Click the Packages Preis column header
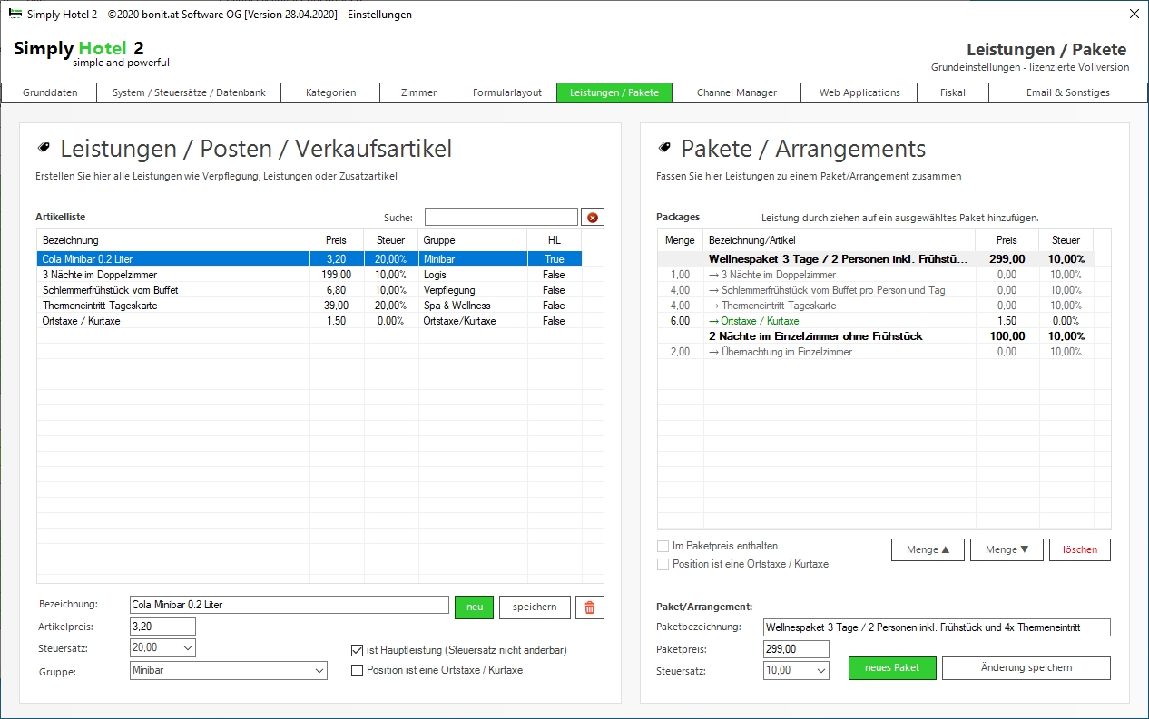The height and width of the screenshot is (719, 1149). click(x=1007, y=240)
